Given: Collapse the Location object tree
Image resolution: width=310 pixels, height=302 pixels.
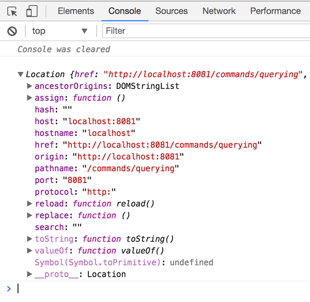Looking at the screenshot, I should (x=20, y=74).
